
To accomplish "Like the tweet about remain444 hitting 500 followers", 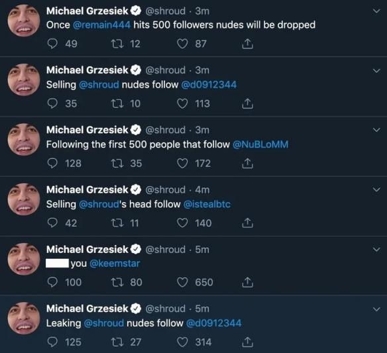I will (x=182, y=44).
